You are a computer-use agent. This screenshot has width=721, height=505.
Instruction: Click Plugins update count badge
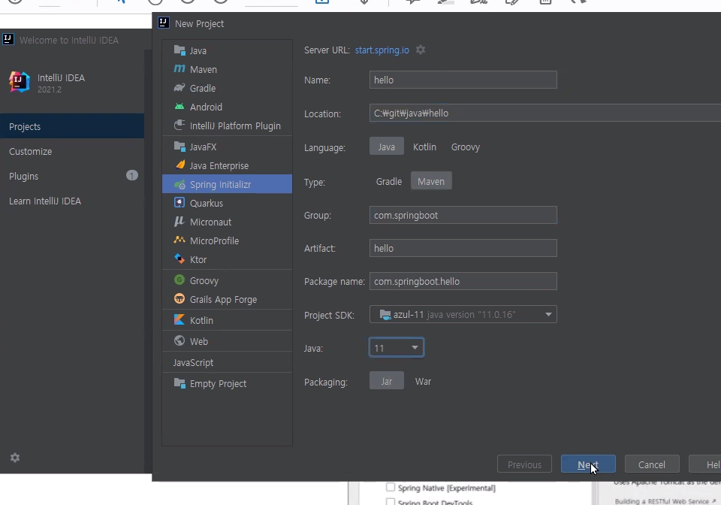pos(132,176)
